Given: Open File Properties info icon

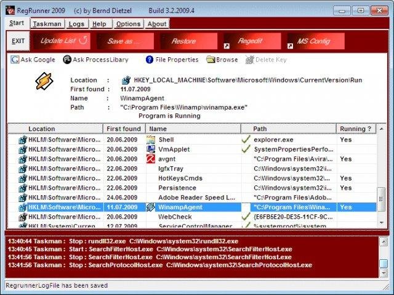Looking at the screenshot, I should 149,60.
